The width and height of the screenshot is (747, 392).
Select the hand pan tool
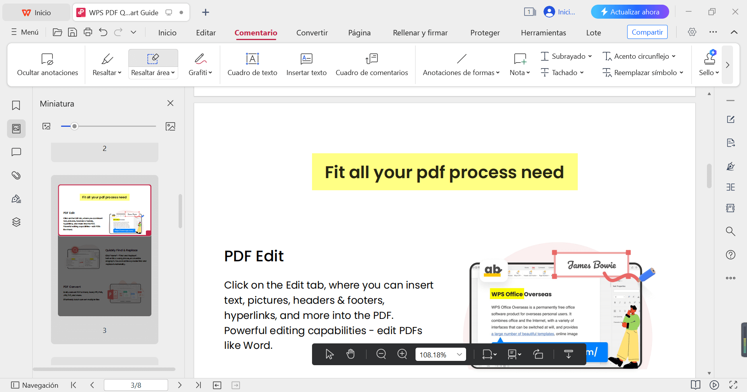click(x=351, y=354)
